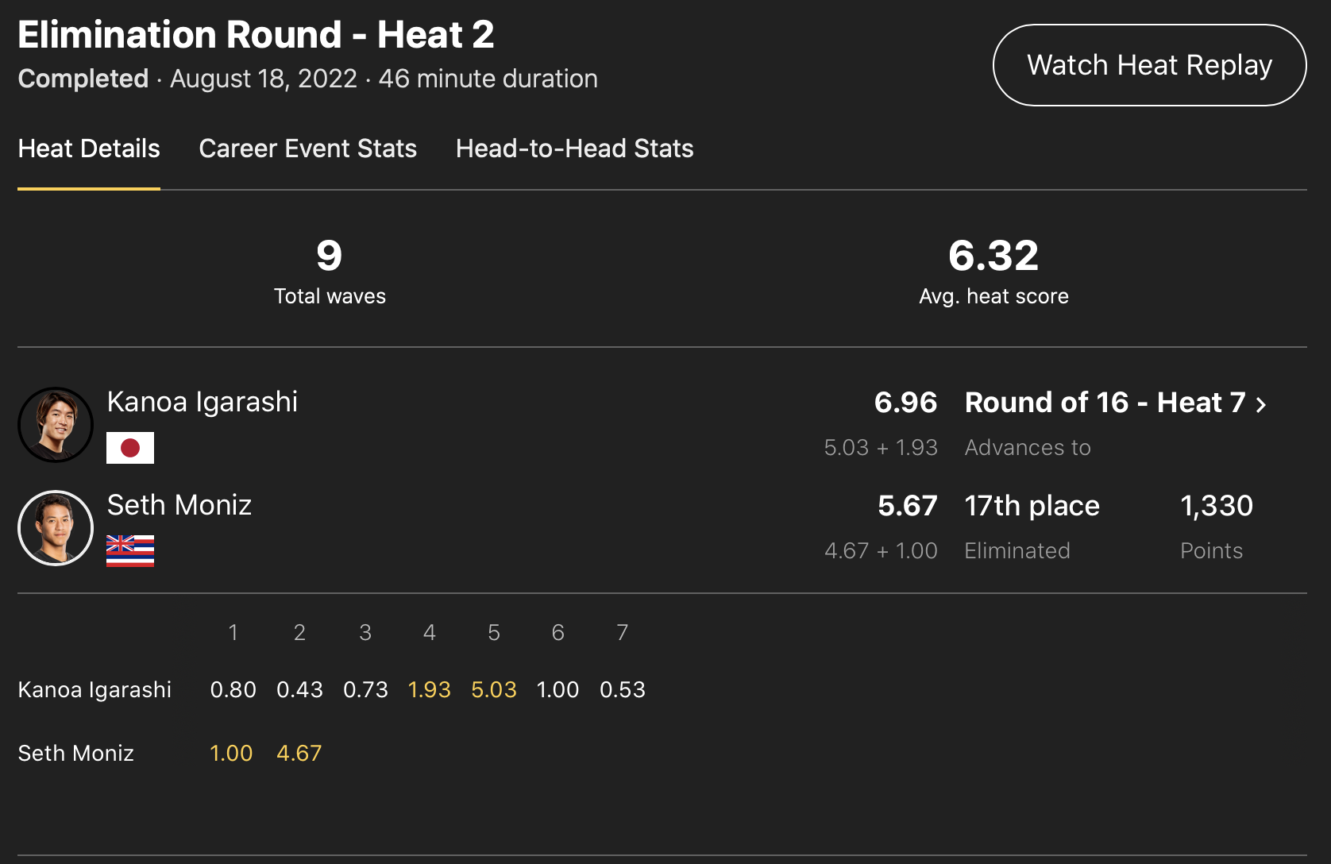Open Round of 16 - Heat 7 link
The width and height of the screenshot is (1331, 864).
click(1105, 403)
